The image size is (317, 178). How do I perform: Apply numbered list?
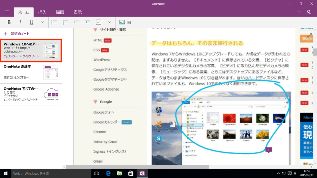pyautogui.click(x=65, y=22)
